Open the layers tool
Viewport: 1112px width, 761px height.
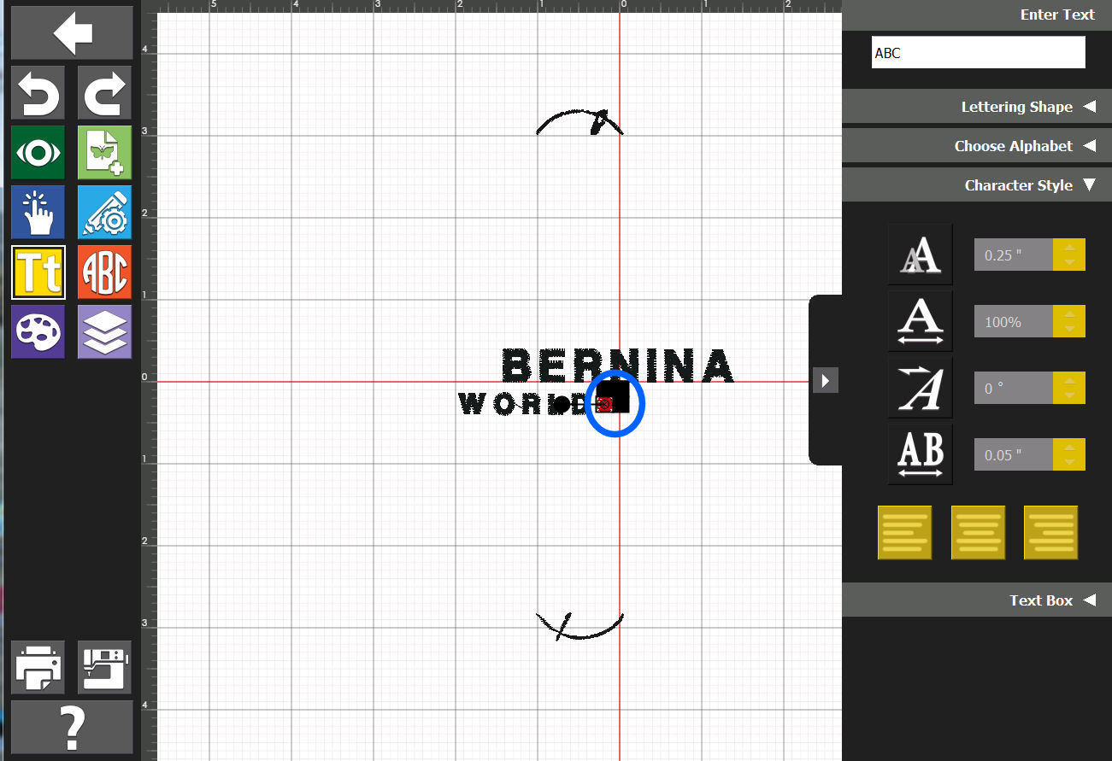104,331
